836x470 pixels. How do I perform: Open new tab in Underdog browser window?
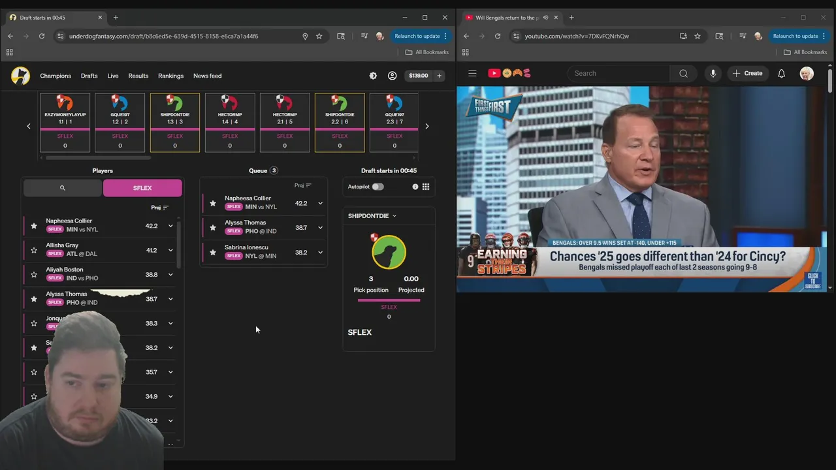tap(116, 18)
